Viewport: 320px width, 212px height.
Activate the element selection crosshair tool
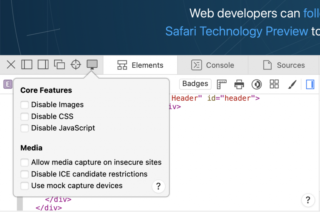pyautogui.click(x=75, y=65)
